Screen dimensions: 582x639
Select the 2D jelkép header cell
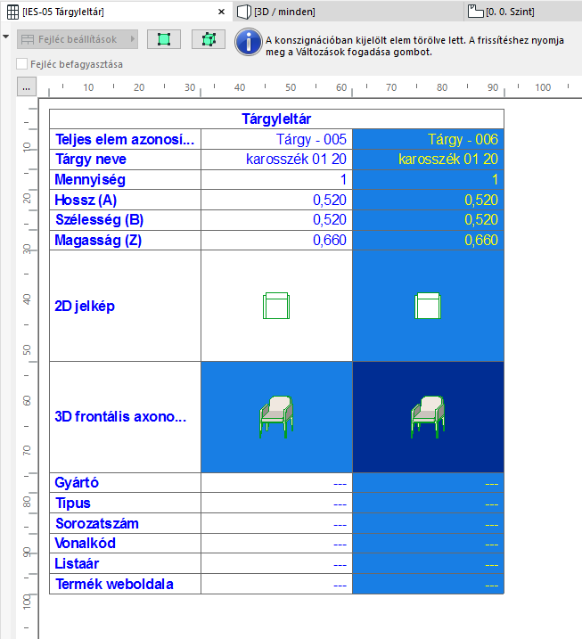pos(125,306)
